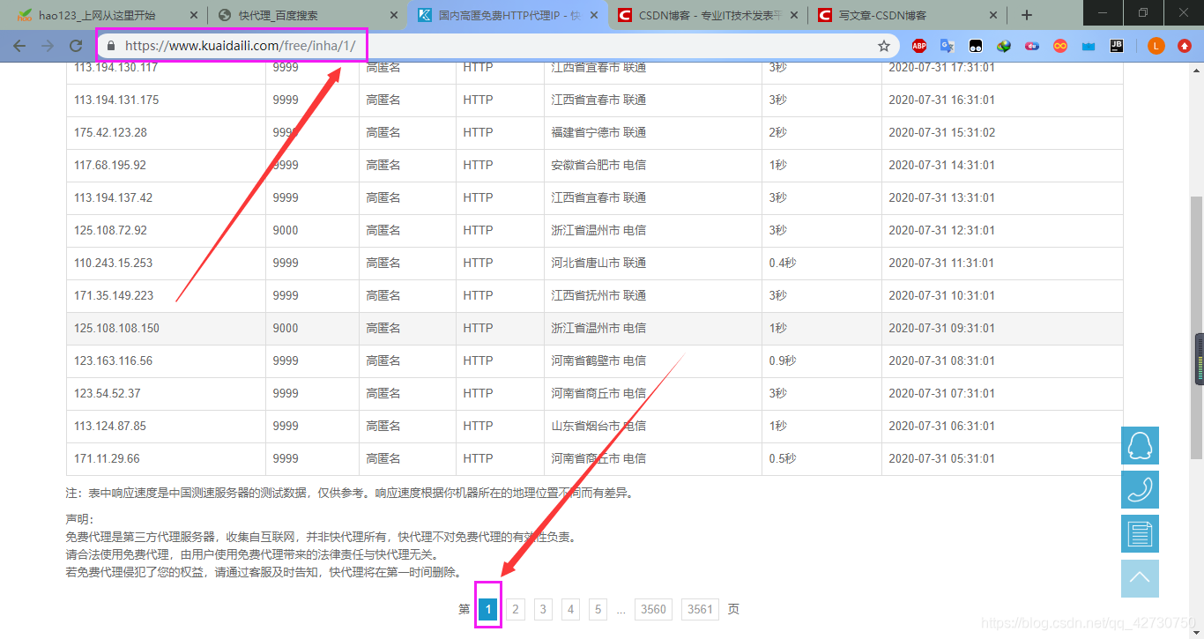Click response speed 0.4秒
This screenshot has height=639, width=1204.
[x=783, y=263]
